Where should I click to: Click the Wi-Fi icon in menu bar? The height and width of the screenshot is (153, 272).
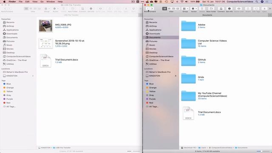[x=182, y=2]
